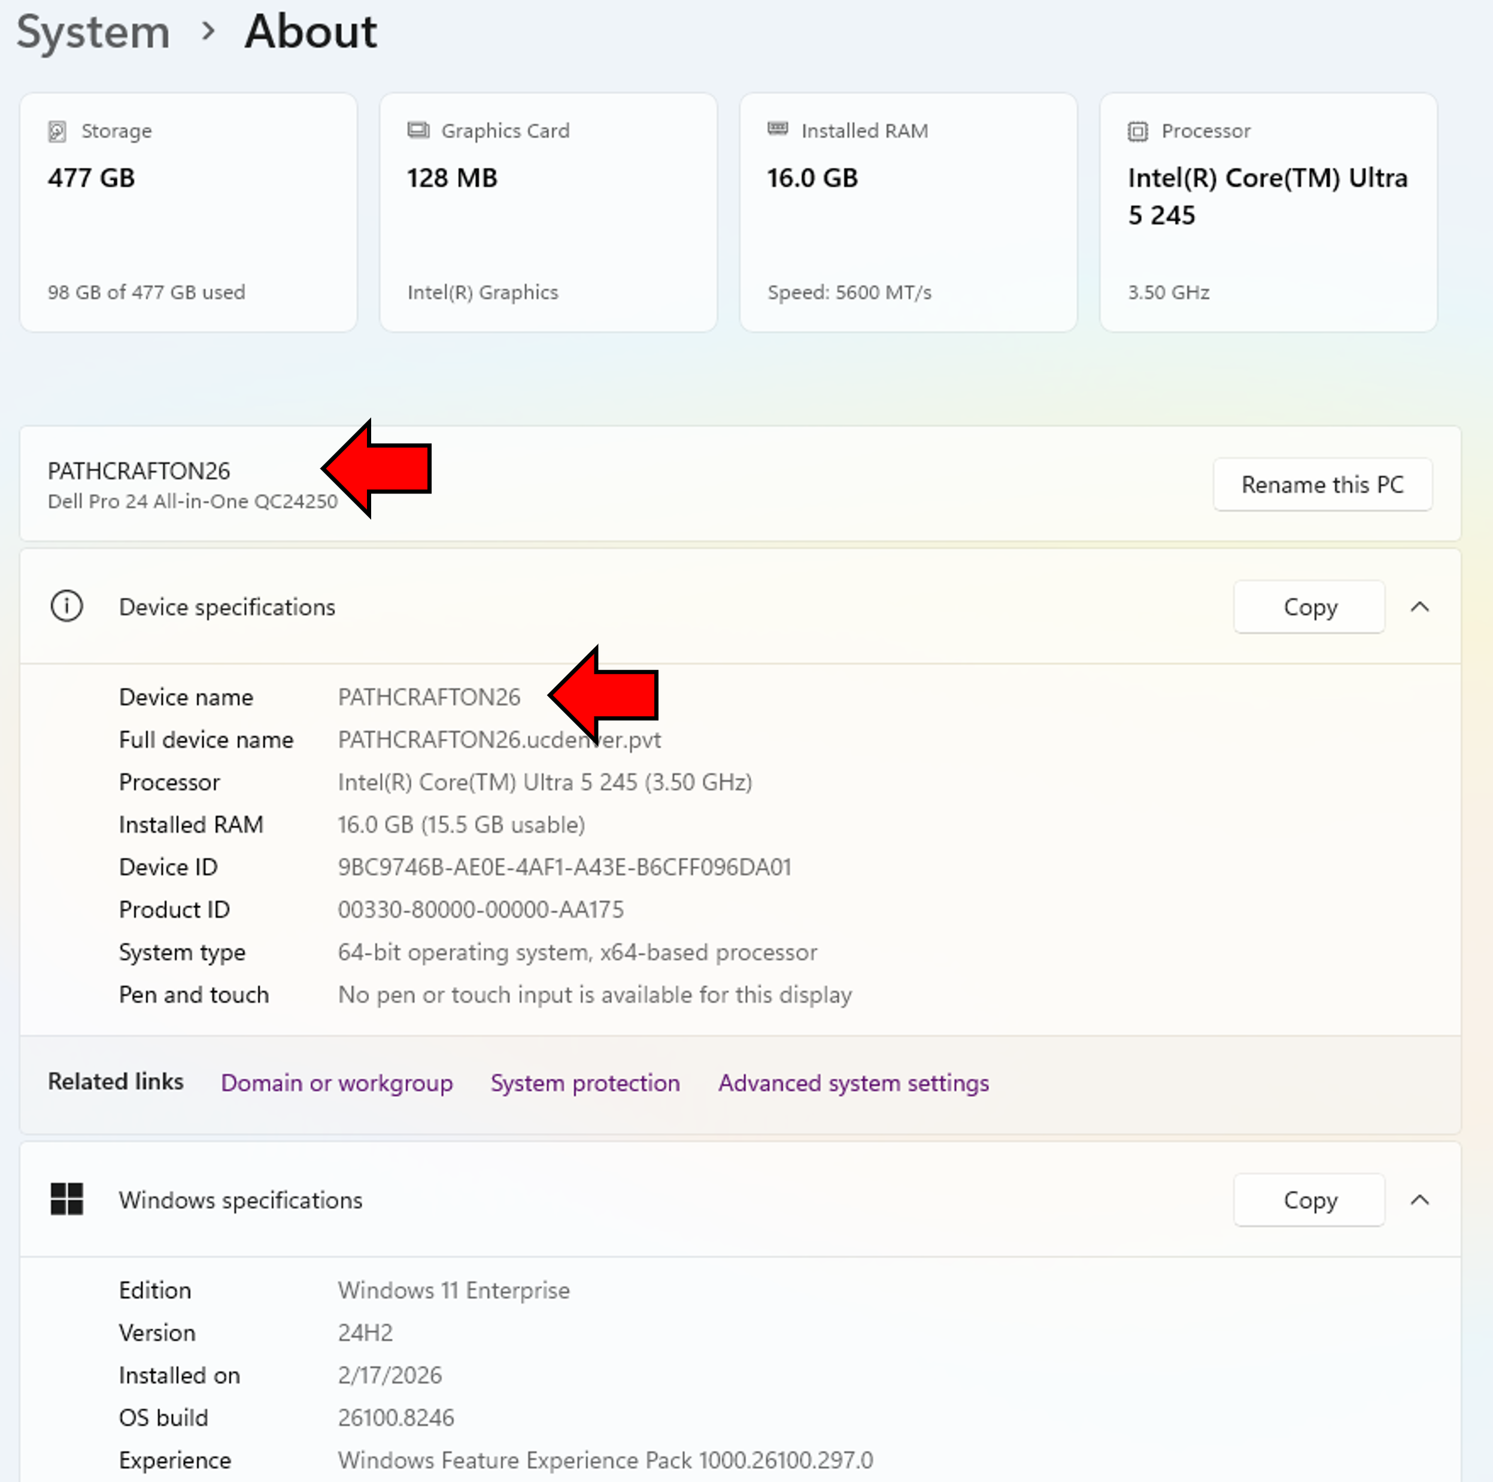The width and height of the screenshot is (1493, 1482).
Task: Collapse the Device specifications section
Action: 1419,607
